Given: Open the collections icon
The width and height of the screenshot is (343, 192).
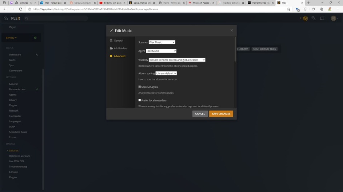Looking at the screenshot, I should pos(322,9).
